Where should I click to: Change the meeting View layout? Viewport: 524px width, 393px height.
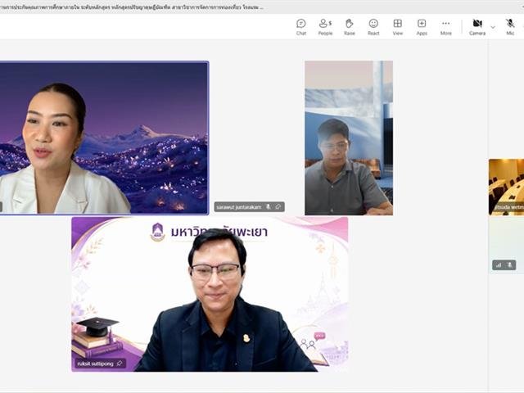pyautogui.click(x=398, y=27)
